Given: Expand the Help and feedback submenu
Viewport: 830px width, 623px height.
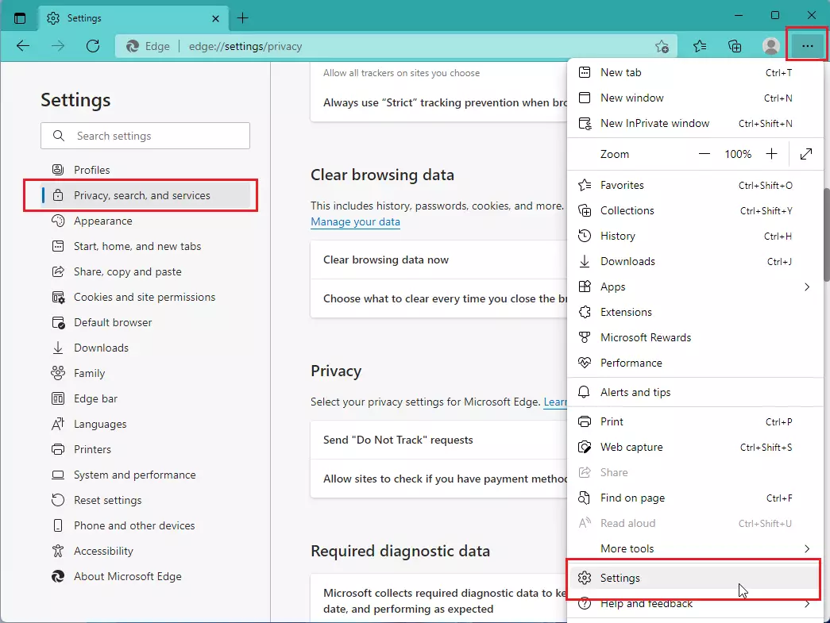Looking at the screenshot, I should (x=807, y=603).
